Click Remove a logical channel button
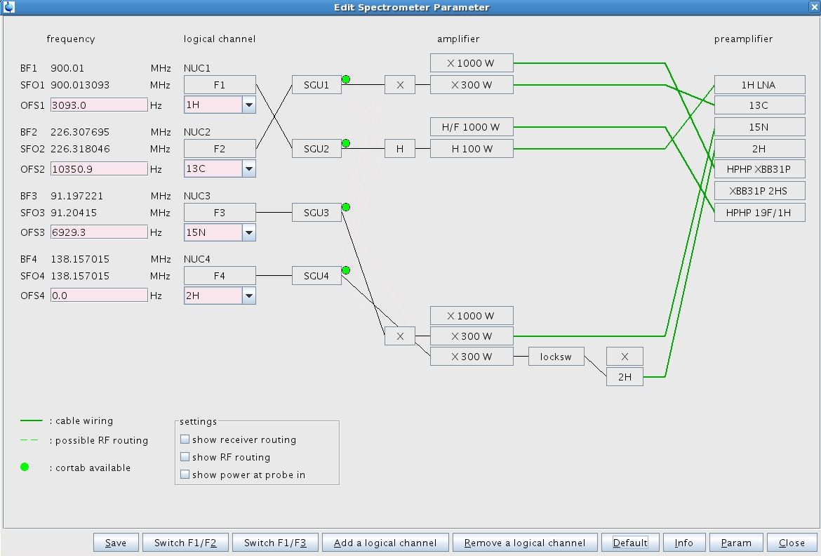This screenshot has width=821, height=556. click(x=525, y=543)
